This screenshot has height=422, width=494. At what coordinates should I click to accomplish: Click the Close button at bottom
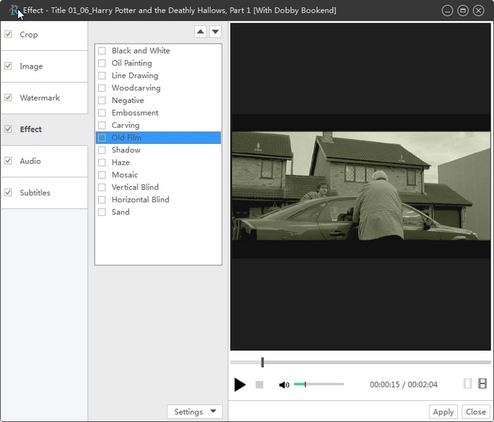(476, 411)
